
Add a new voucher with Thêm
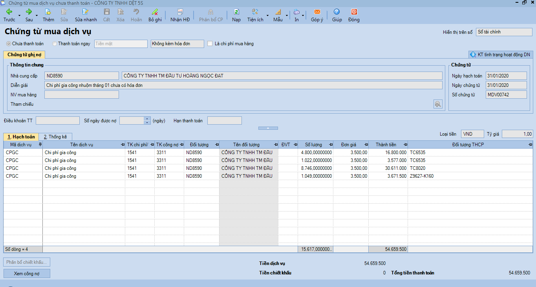[x=48, y=15]
